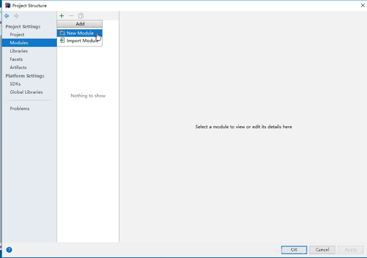This screenshot has height=258, width=367.
Task: Open help via question mark icon
Action: (x=9, y=250)
